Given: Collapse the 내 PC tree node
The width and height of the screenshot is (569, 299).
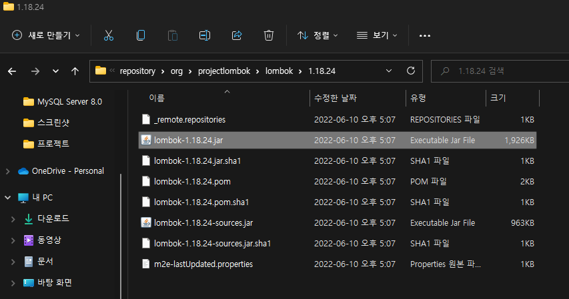Looking at the screenshot, I should pos(7,198).
